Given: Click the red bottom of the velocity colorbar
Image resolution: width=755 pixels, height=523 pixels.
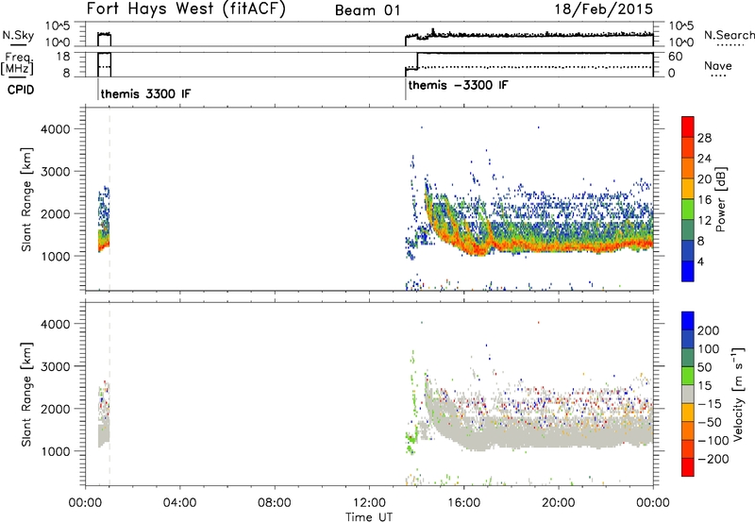Looking at the screenshot, I should pyautogui.click(x=688, y=467).
